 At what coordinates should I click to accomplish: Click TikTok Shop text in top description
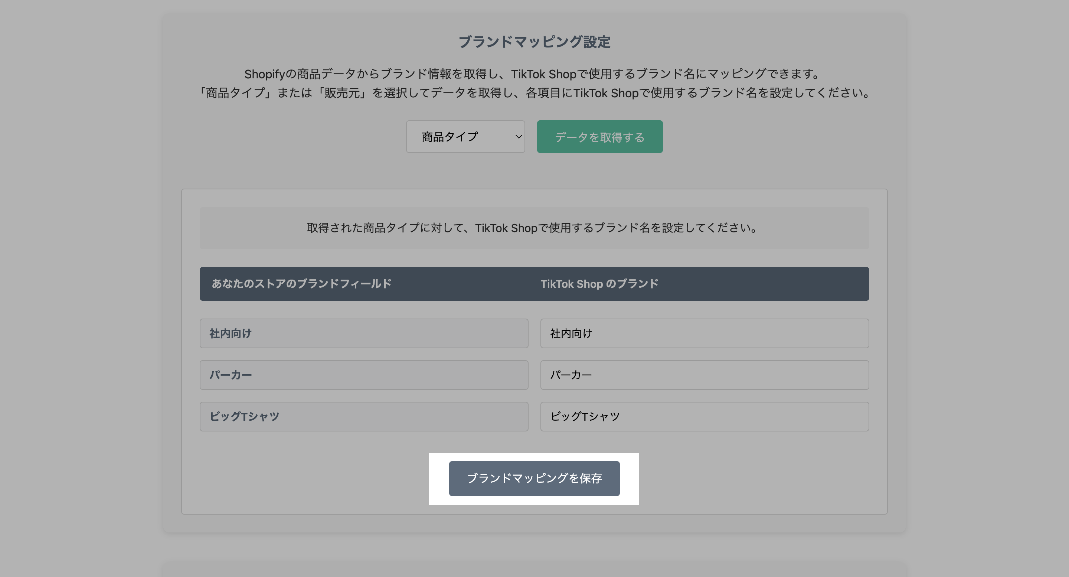click(x=544, y=74)
